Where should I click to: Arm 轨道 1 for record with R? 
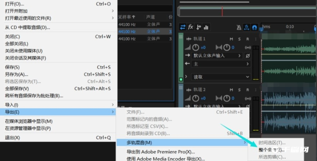[248, 39]
